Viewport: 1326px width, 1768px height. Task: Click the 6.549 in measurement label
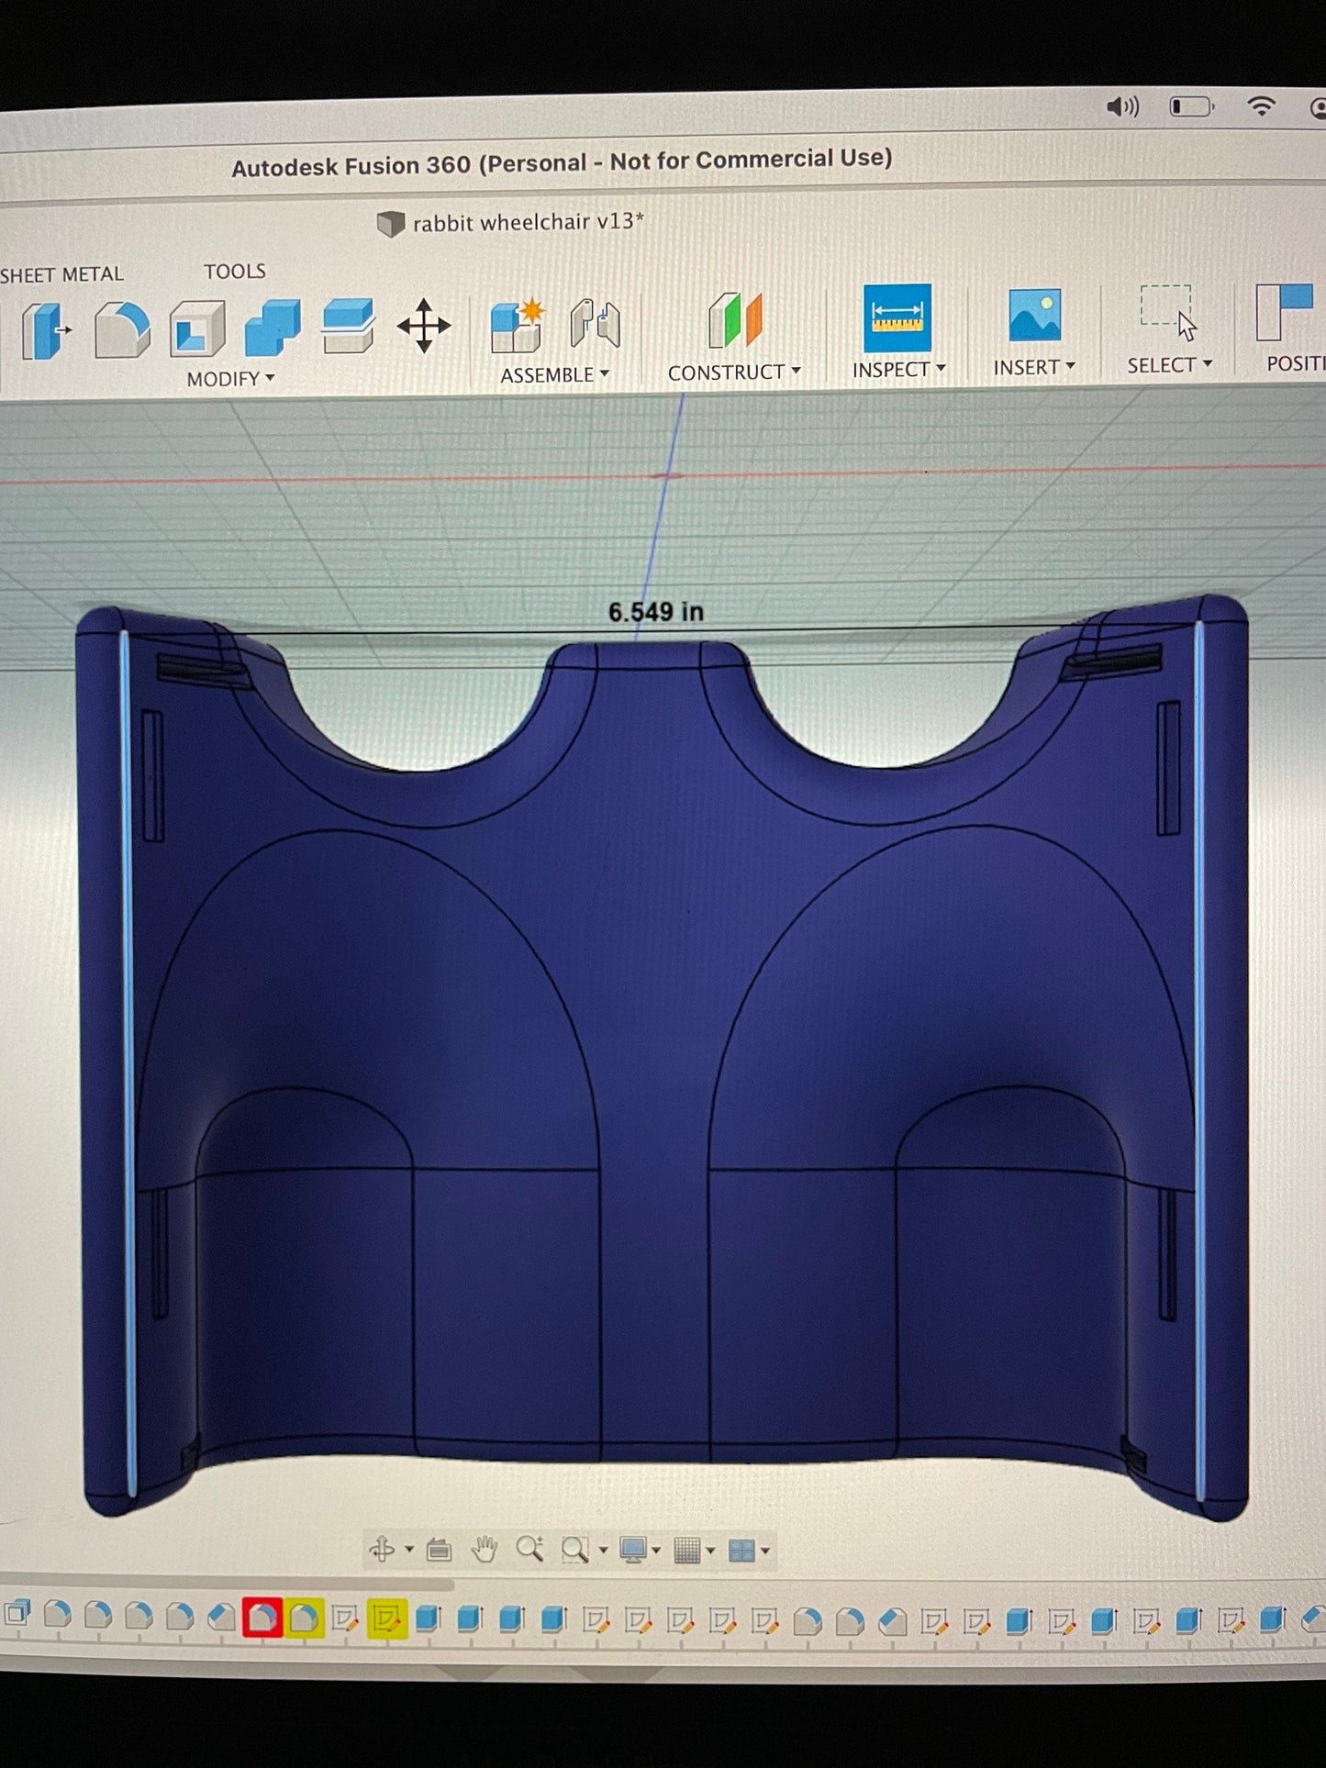click(x=655, y=612)
